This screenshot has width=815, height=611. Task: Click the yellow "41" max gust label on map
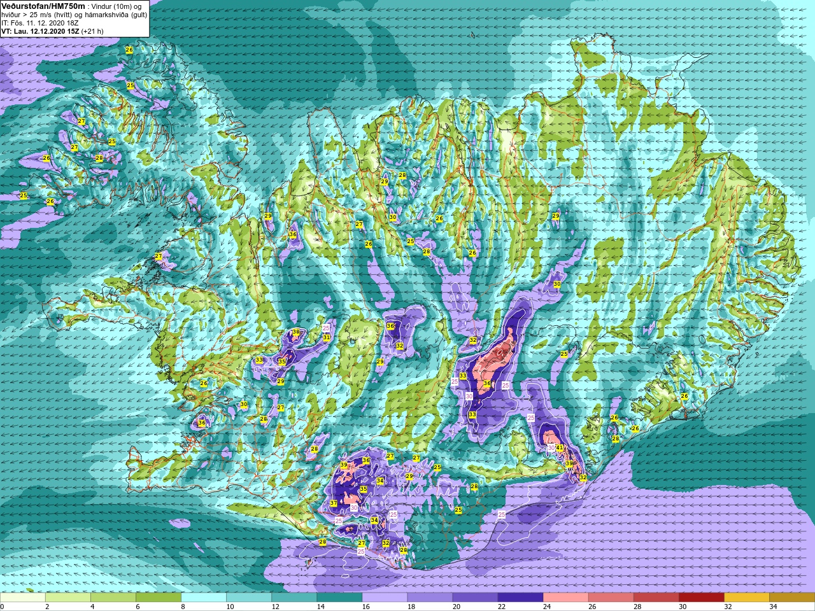point(560,448)
